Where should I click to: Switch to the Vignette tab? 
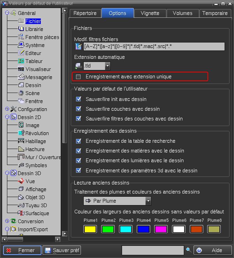pos(150,13)
